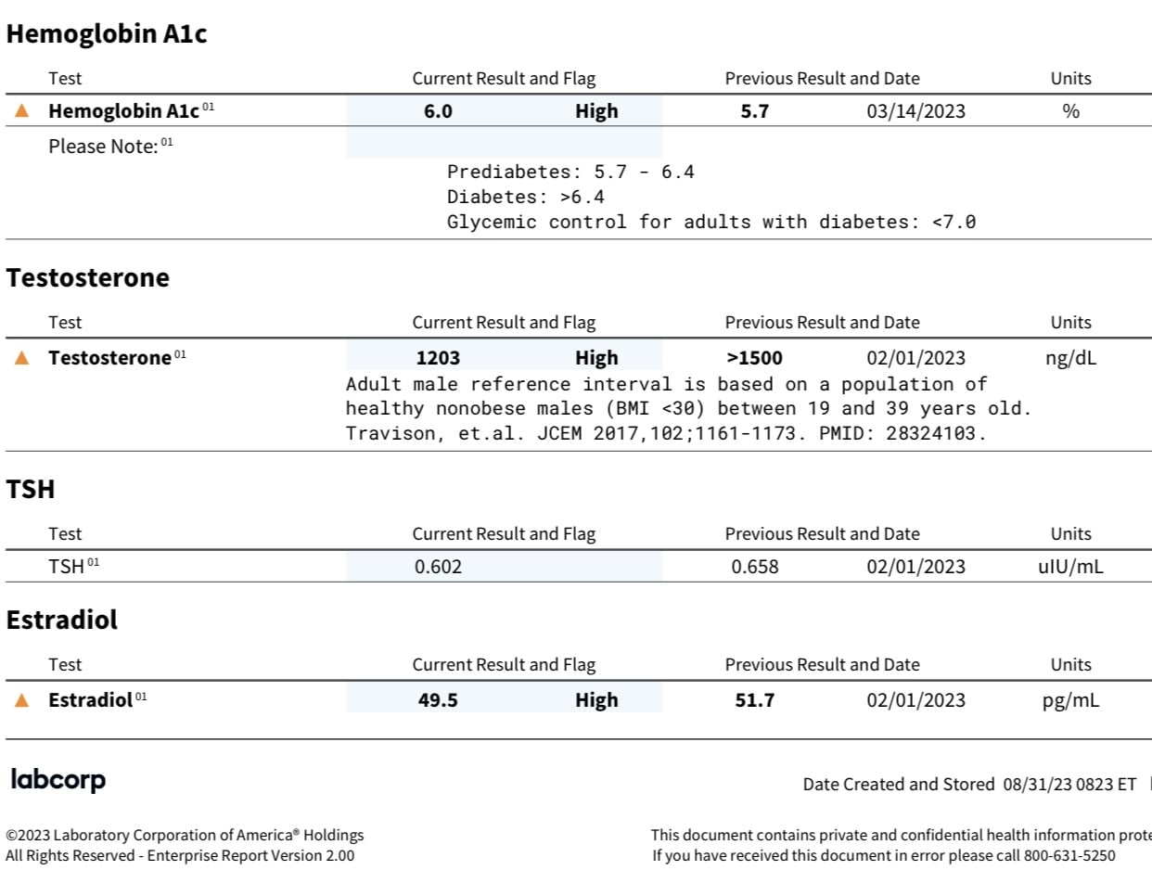
Task: Click the Estradiol current value 49.5
Action: tap(438, 700)
